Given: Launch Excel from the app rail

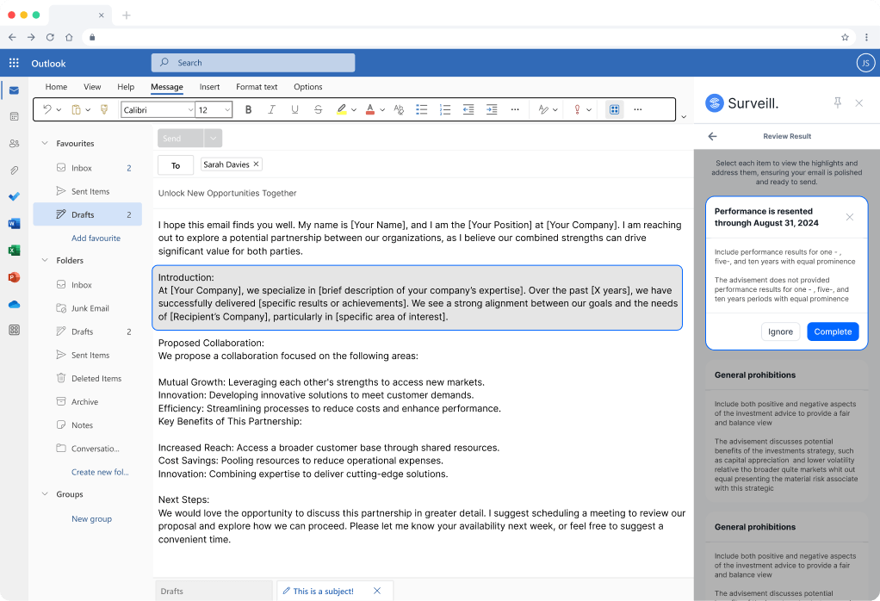Looking at the screenshot, I should coord(14,251).
